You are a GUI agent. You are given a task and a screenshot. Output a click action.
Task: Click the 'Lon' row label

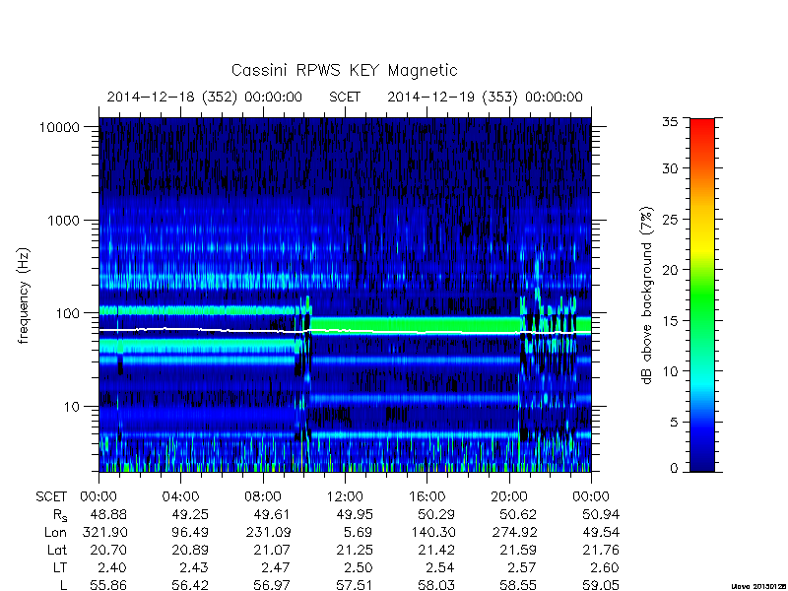tap(55, 532)
